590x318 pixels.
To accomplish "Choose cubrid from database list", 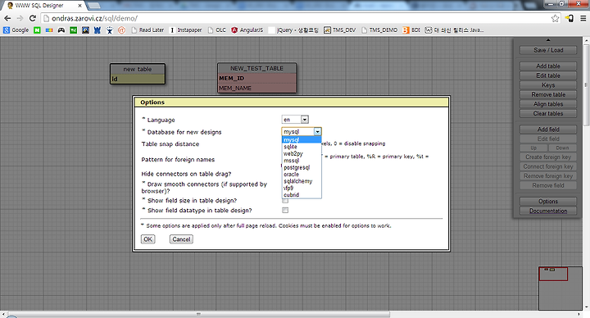I will 302,194.
